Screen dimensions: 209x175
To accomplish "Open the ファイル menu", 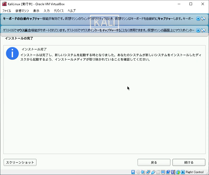I will 7,11.
